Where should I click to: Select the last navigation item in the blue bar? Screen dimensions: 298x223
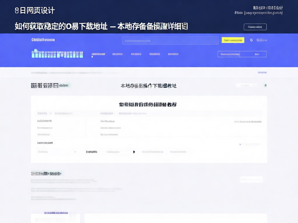point(173,54)
